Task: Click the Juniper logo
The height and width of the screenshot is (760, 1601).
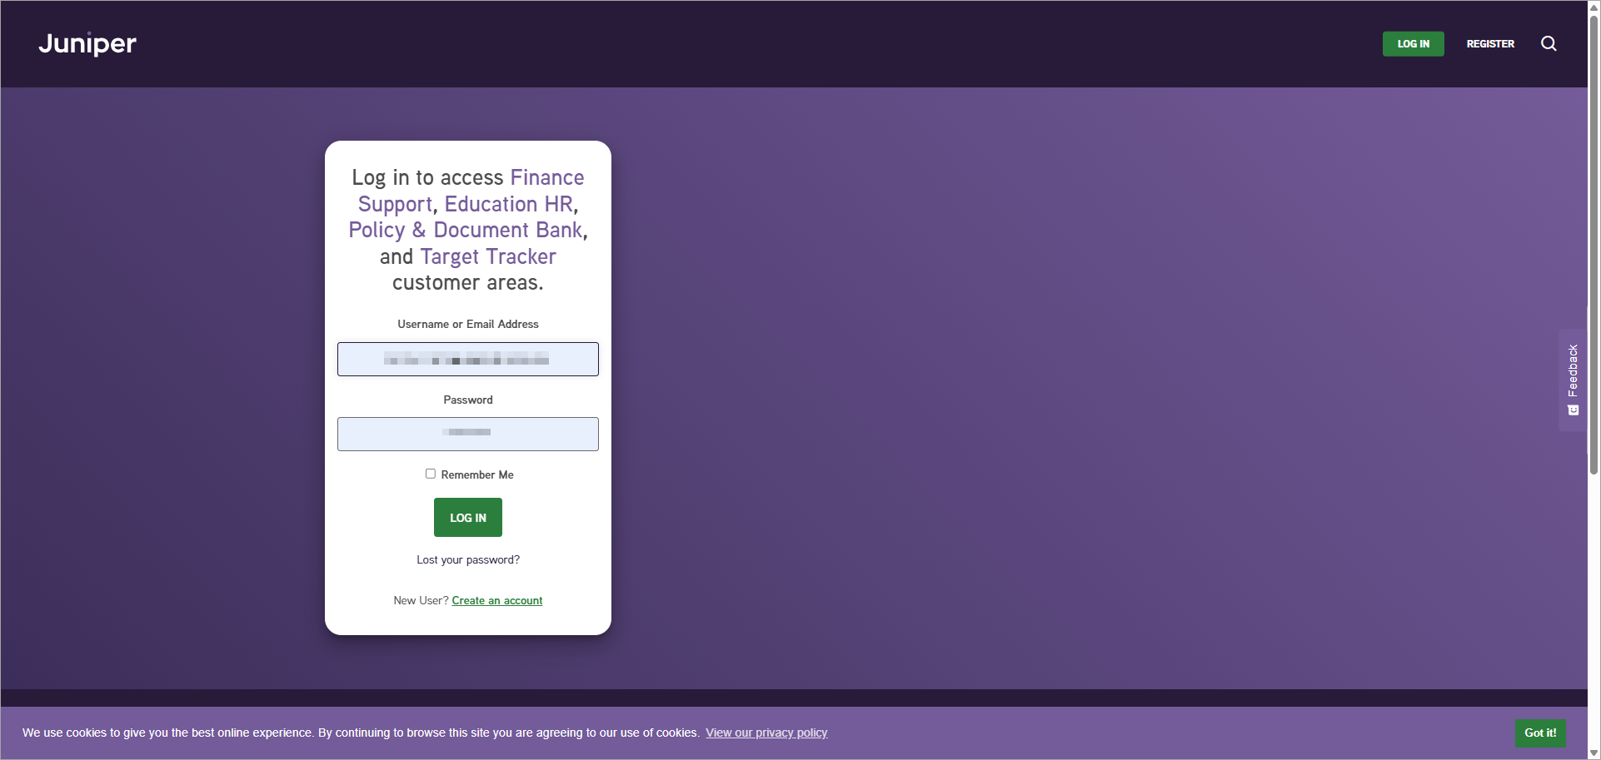Action: tap(87, 43)
